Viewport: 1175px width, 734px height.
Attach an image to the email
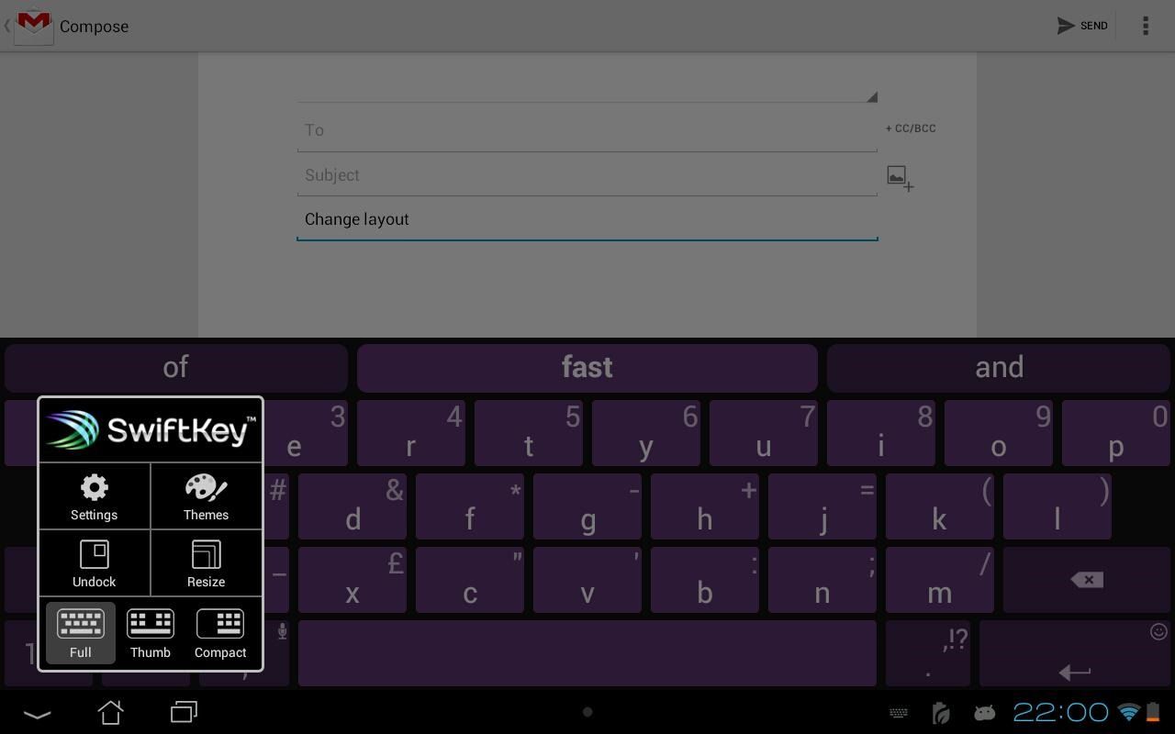[899, 177]
